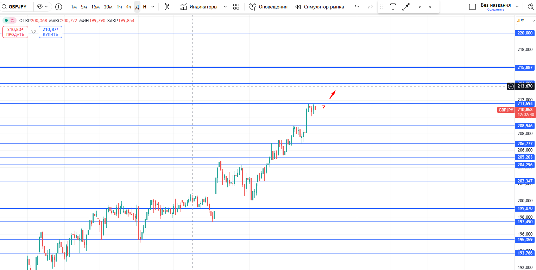
Task: Switch to the 15м timeframe
Action: 95,7
